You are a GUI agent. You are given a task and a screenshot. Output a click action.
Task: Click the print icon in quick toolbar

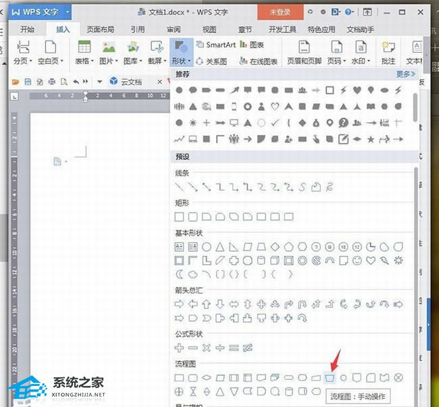[x=52, y=82]
